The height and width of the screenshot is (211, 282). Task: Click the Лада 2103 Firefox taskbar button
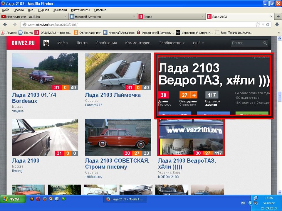coord(125,199)
